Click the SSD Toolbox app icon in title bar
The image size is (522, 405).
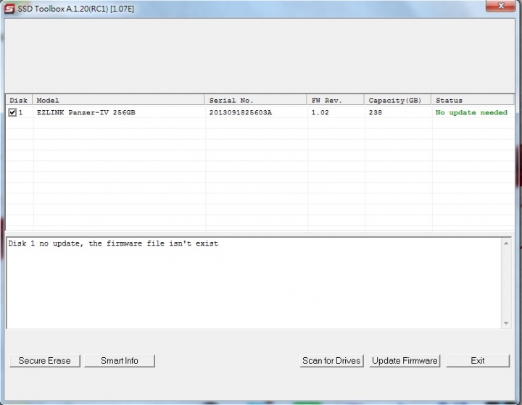click(9, 9)
